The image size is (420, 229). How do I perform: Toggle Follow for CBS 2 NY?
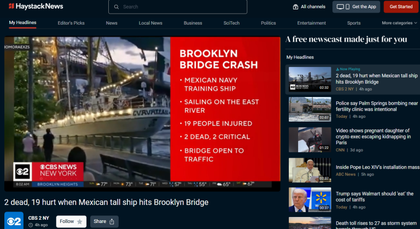[71, 221]
